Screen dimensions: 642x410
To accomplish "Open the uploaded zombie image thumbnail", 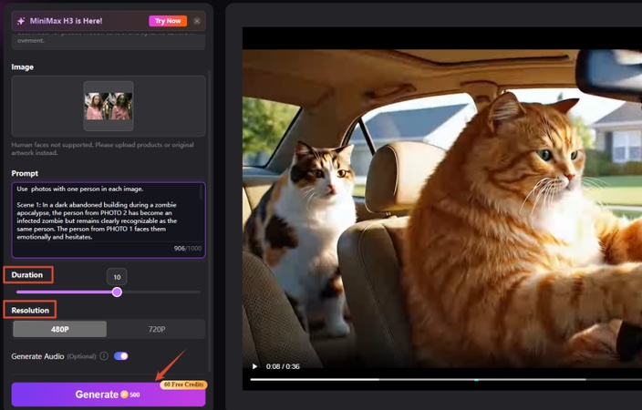I will [x=109, y=106].
